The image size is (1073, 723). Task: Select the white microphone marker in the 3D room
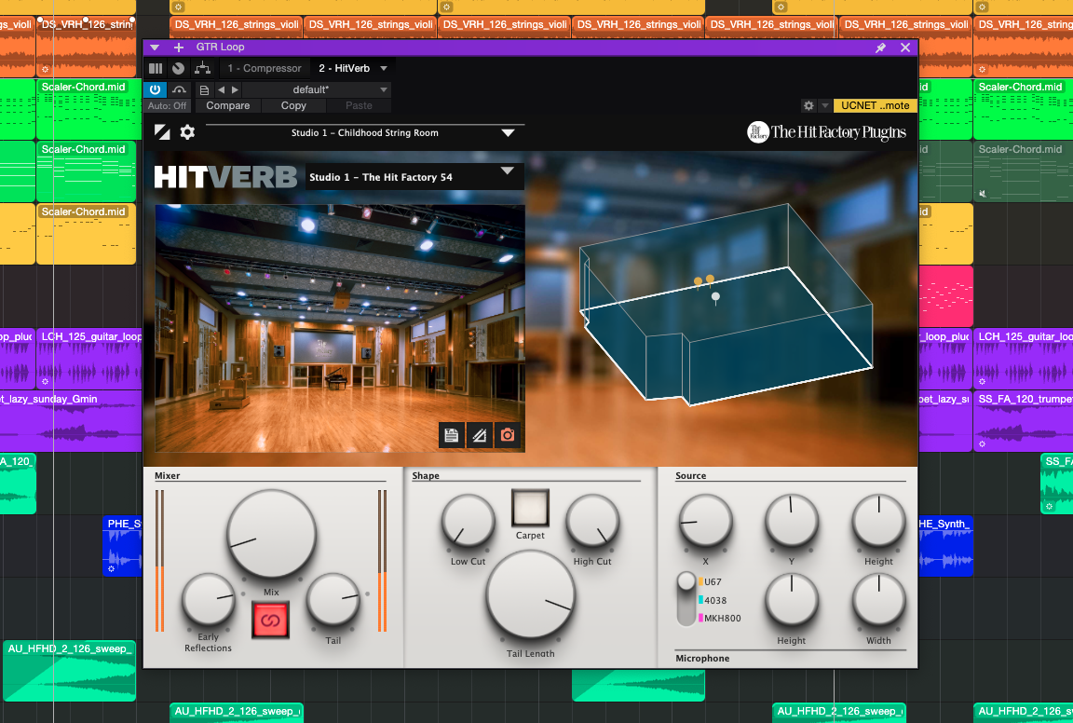[715, 297]
